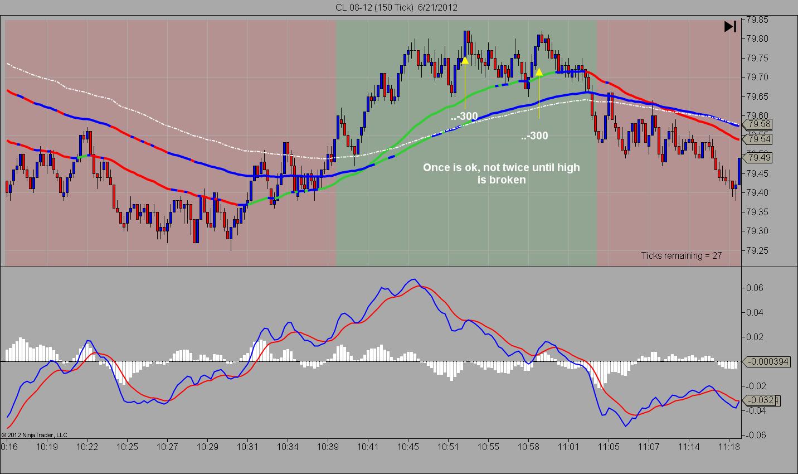Click the 79.35 price axis label
Screen dimensions: 798x474
click(x=757, y=212)
